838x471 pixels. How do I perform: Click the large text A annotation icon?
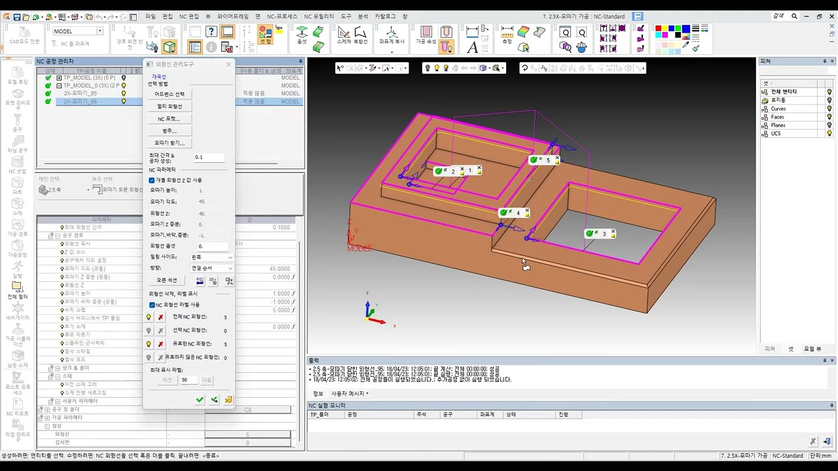(x=473, y=46)
